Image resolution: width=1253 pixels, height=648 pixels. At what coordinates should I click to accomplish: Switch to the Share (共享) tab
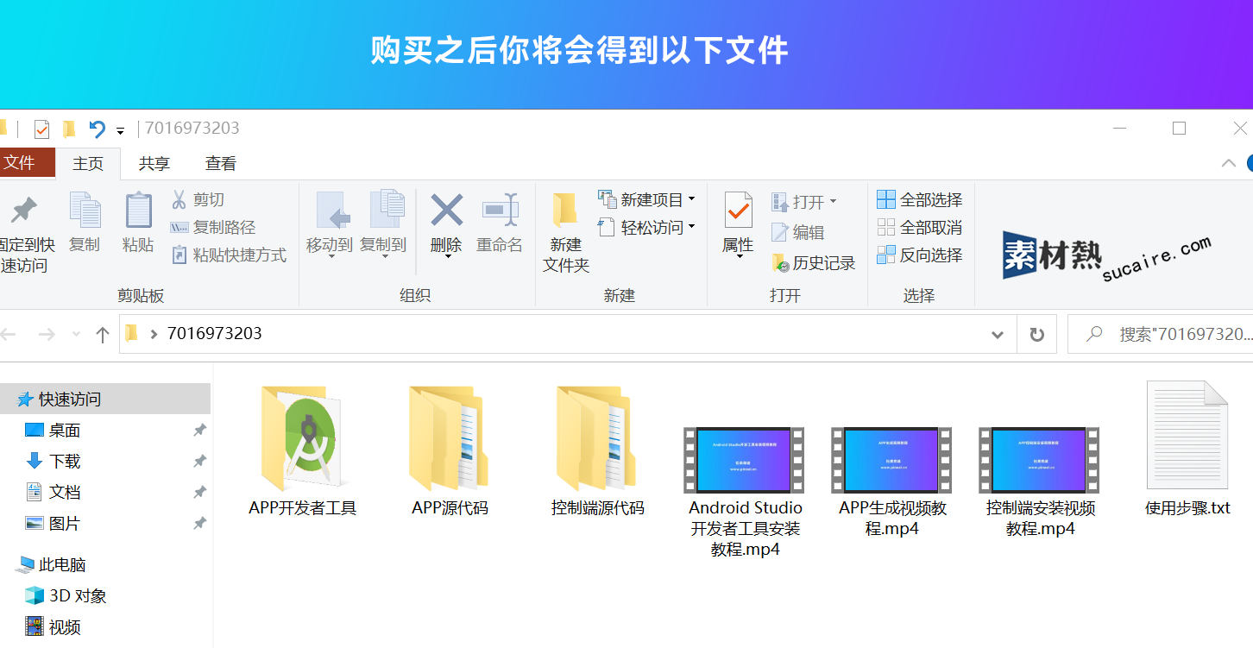(x=154, y=163)
